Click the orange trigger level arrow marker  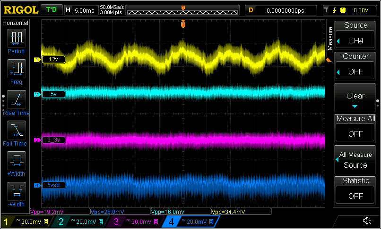pyautogui.click(x=329, y=60)
